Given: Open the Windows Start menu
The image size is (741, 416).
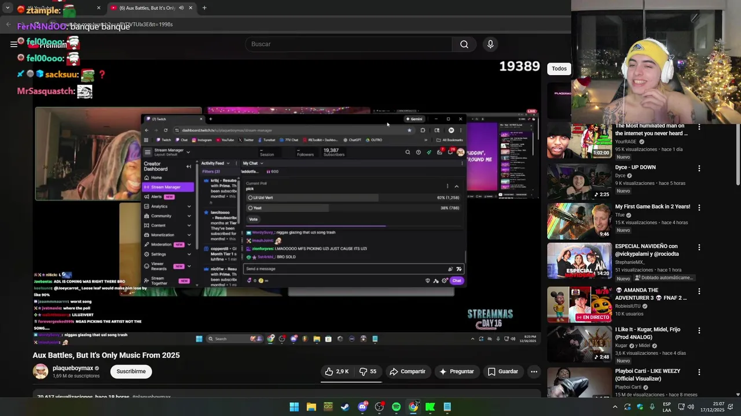Looking at the screenshot, I should coord(294,407).
